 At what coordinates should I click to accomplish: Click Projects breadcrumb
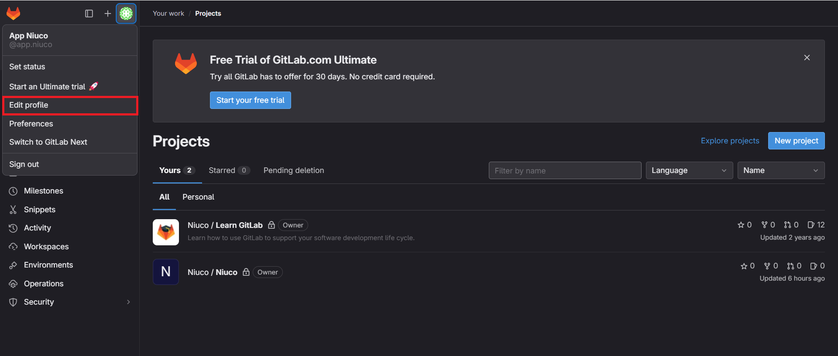click(208, 14)
